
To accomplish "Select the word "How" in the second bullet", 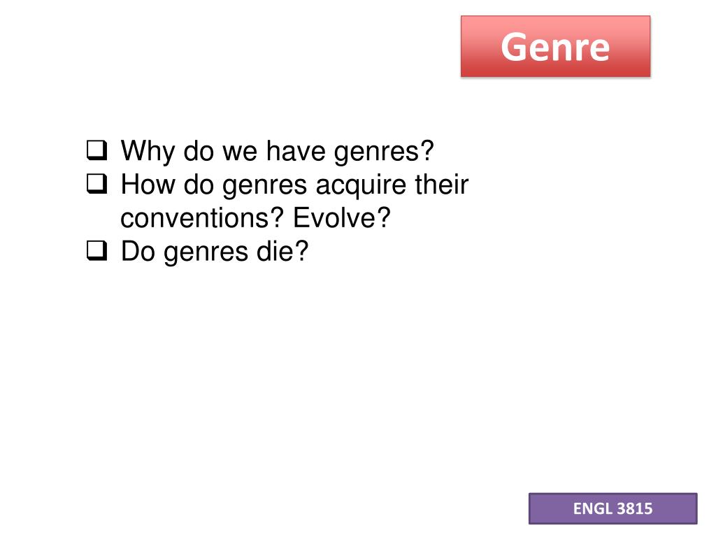I will coord(148,185).
